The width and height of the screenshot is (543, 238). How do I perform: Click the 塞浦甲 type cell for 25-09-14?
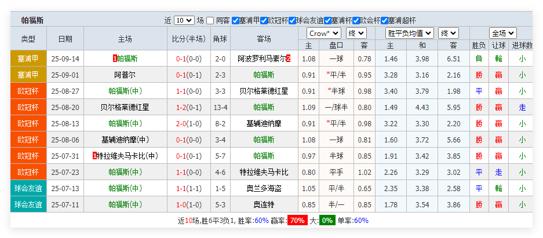click(x=28, y=59)
